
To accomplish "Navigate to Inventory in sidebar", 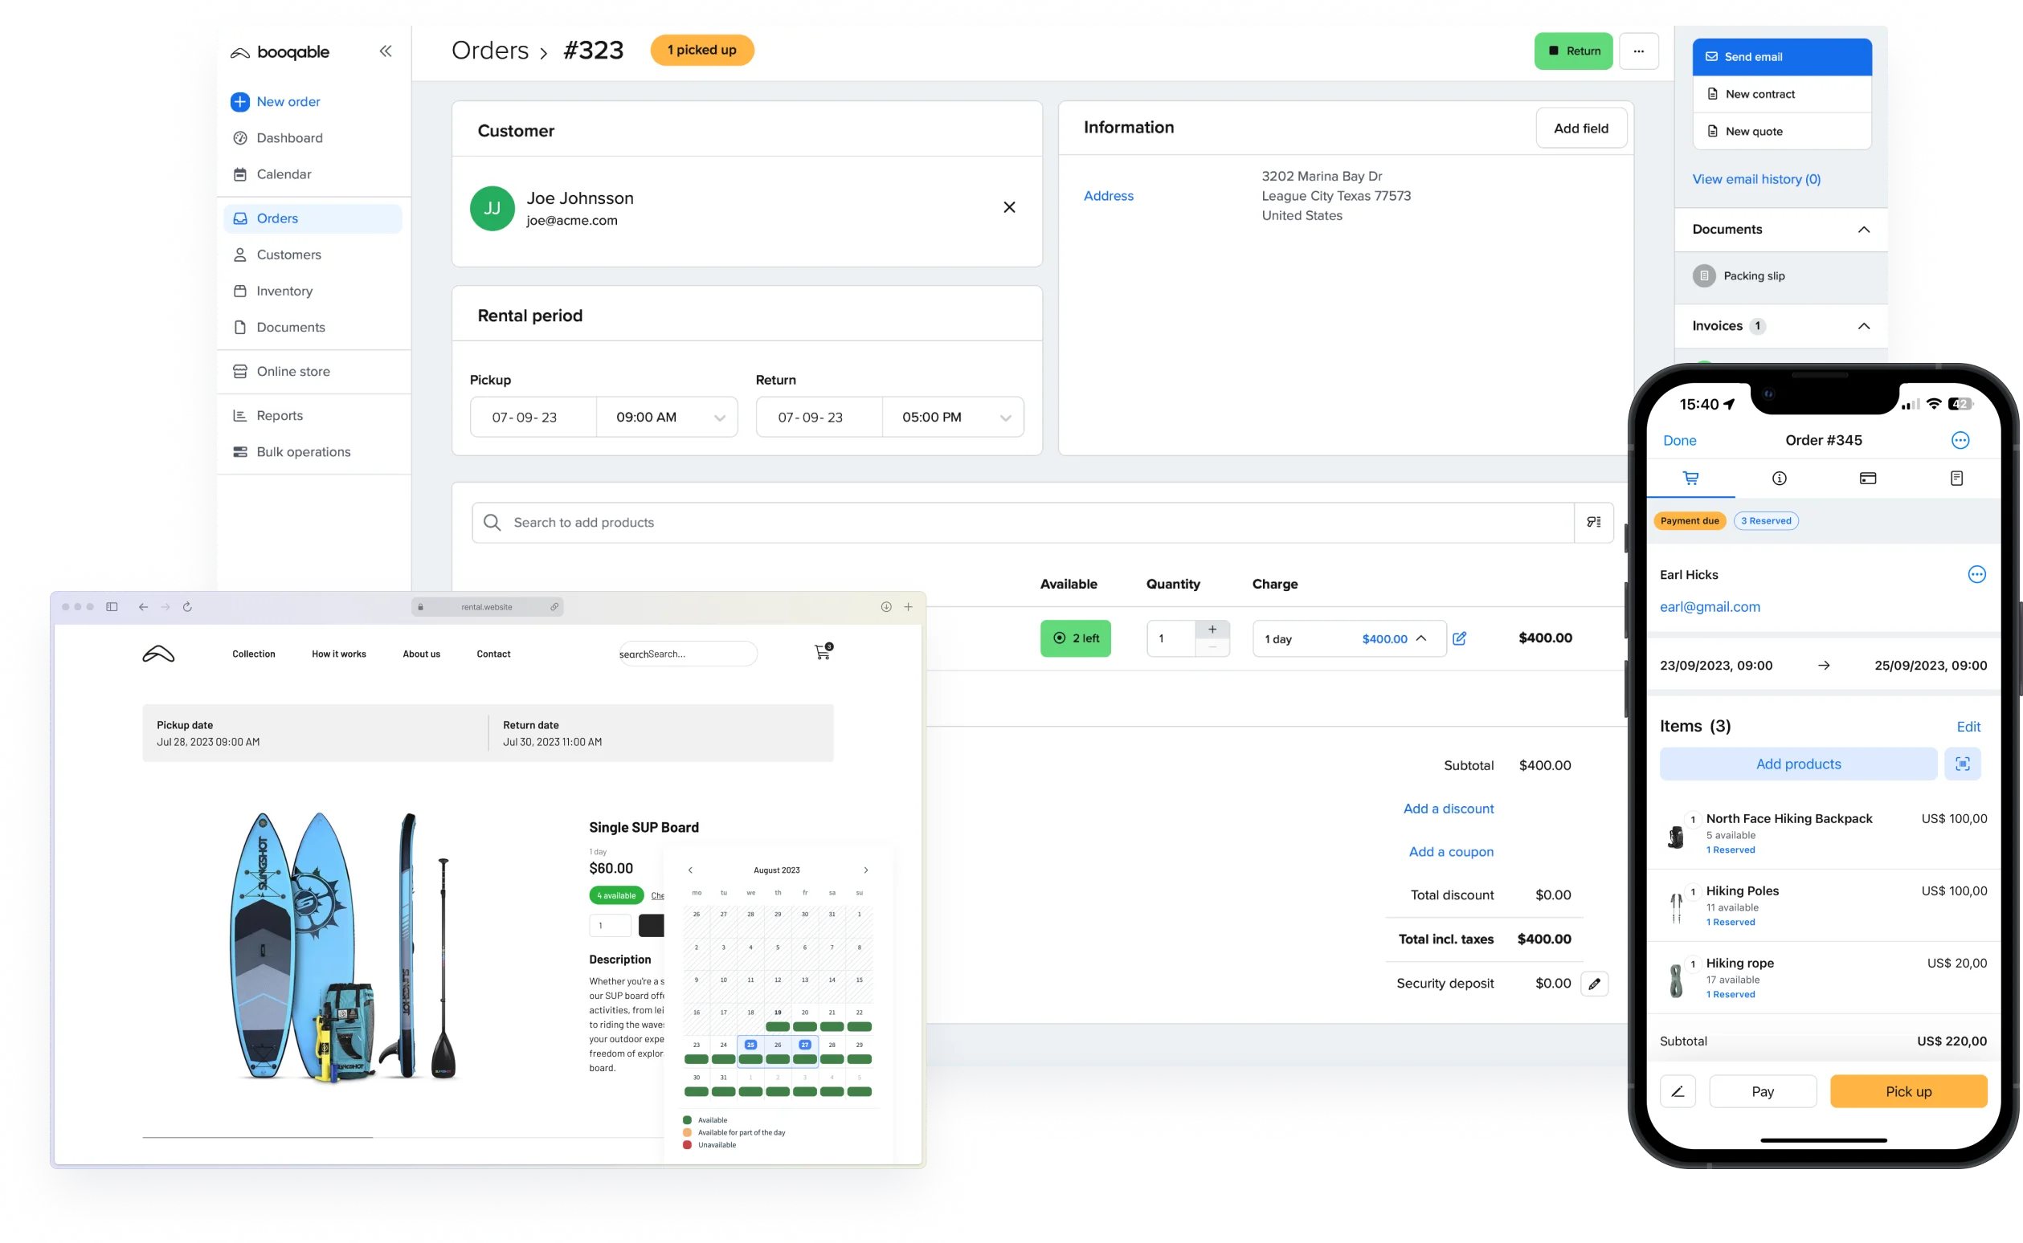I will click(284, 289).
